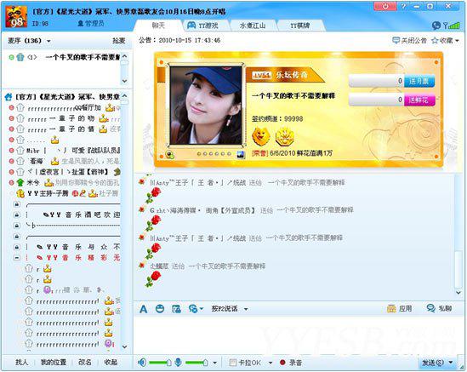Switch to the YY棋牌 tab

[x=300, y=26]
